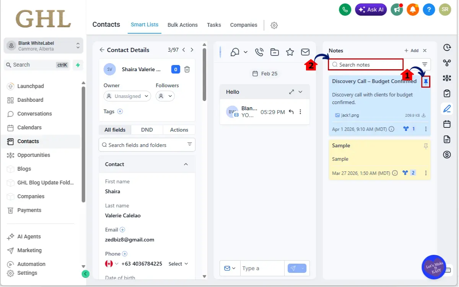
Task: Unpin the Discovery Call note
Action: pyautogui.click(x=426, y=82)
